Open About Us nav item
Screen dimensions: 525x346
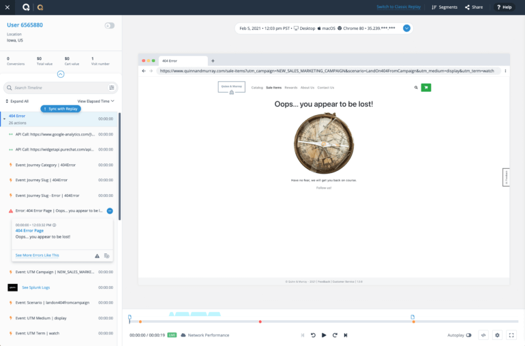(307, 88)
